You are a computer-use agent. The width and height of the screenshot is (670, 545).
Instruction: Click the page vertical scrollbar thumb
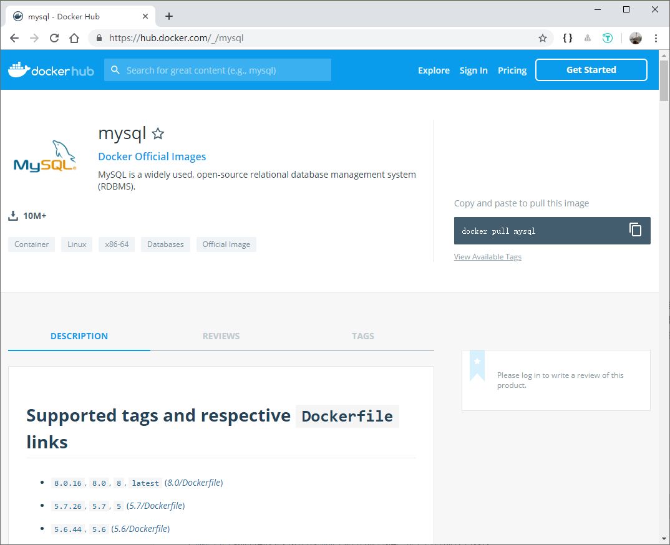(664, 80)
